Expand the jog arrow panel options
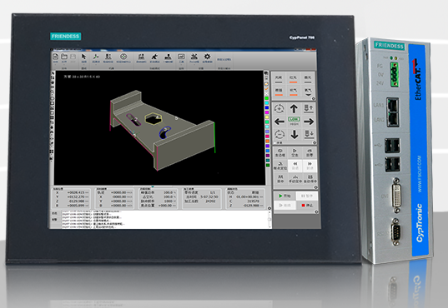This screenshot has height=308, width=448. [x=315, y=142]
